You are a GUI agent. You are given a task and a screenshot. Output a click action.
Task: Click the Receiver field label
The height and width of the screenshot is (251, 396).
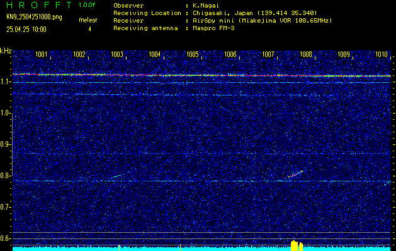coord(128,21)
